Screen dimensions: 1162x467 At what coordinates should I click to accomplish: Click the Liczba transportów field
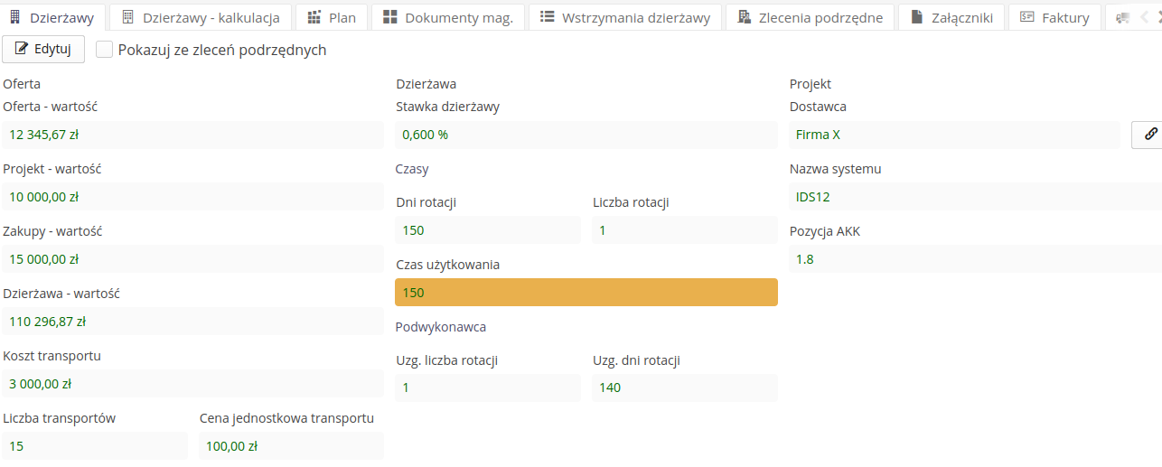tap(95, 445)
